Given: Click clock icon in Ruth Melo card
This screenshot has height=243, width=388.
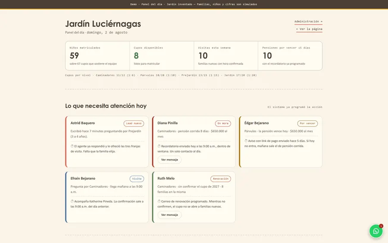Looking at the screenshot, I should point(159,202).
